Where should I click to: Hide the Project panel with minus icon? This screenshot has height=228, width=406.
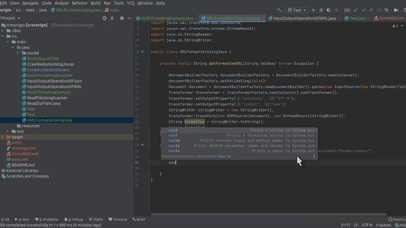129,18
